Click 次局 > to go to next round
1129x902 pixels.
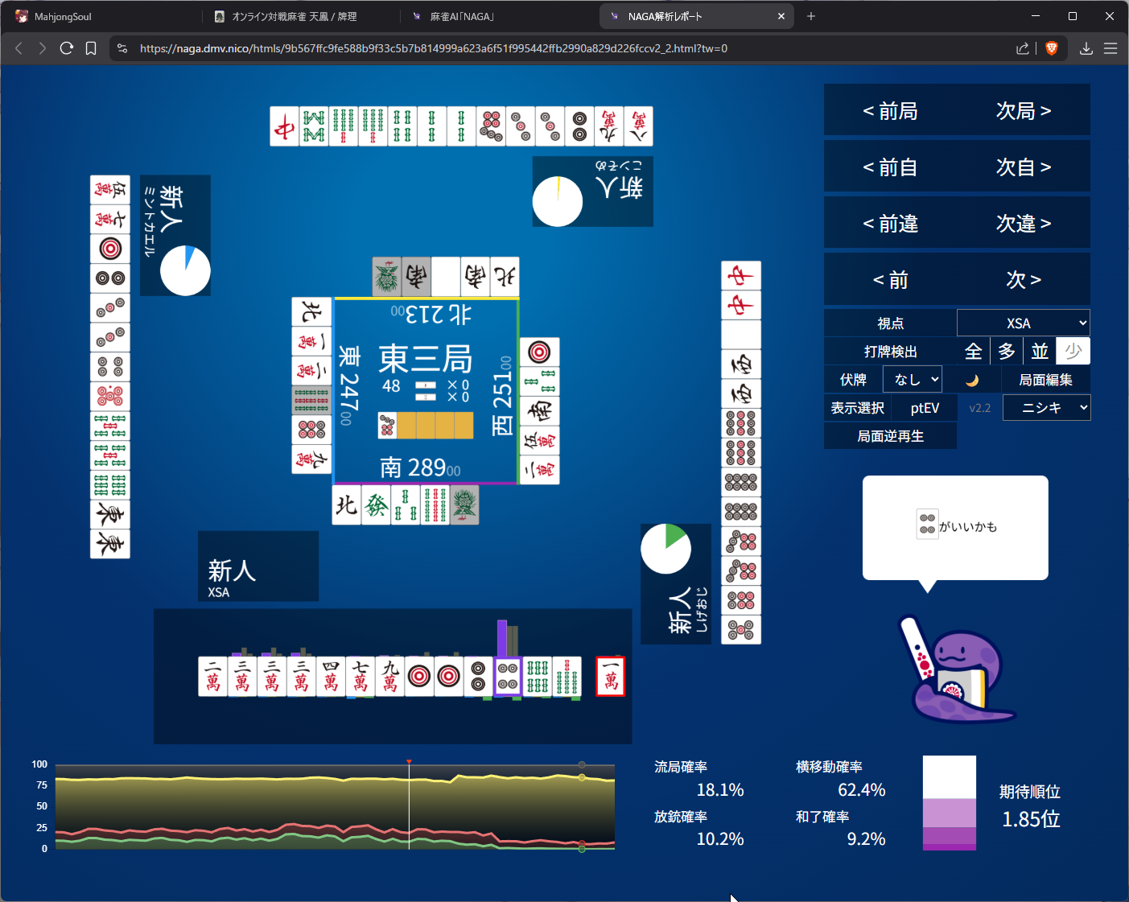tap(1023, 110)
